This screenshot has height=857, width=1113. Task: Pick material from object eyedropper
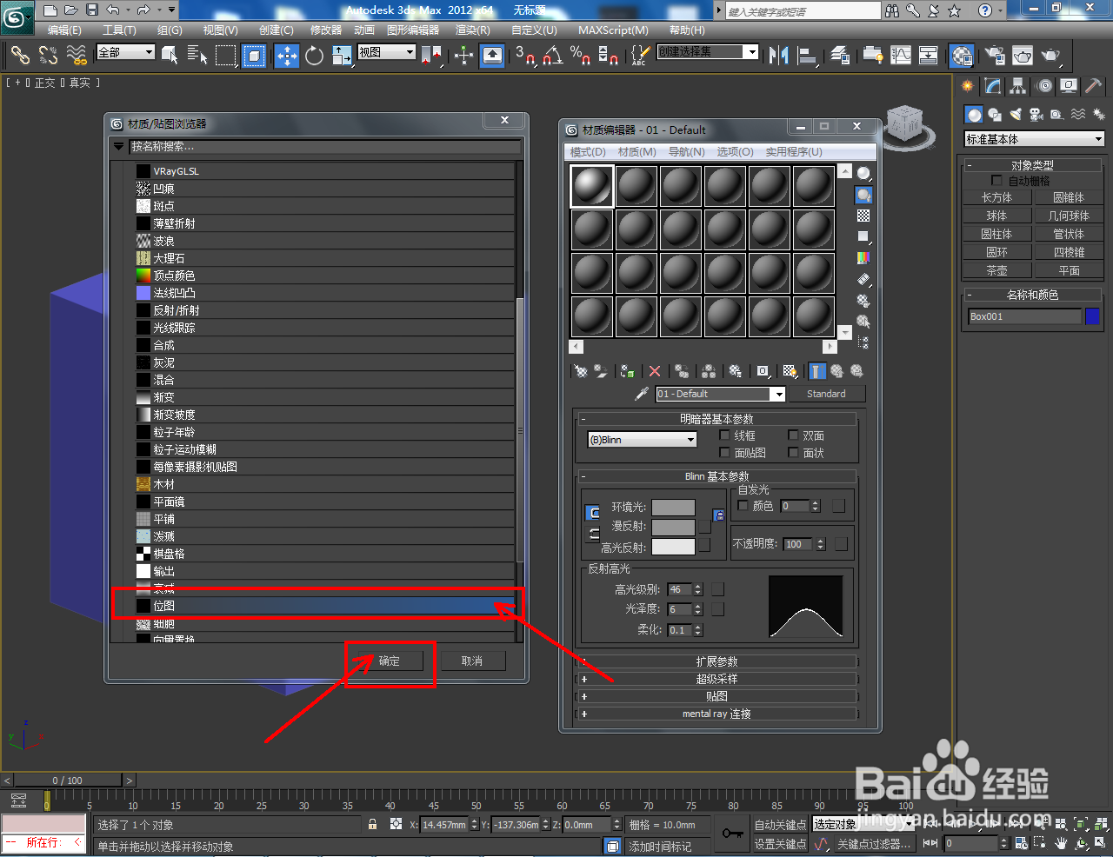click(x=642, y=394)
